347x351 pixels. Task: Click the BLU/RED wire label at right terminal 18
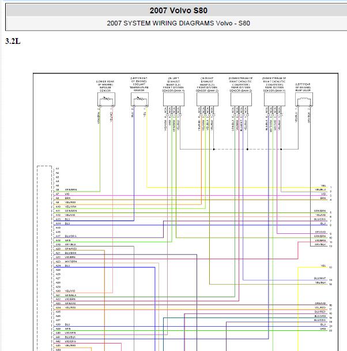320,312
